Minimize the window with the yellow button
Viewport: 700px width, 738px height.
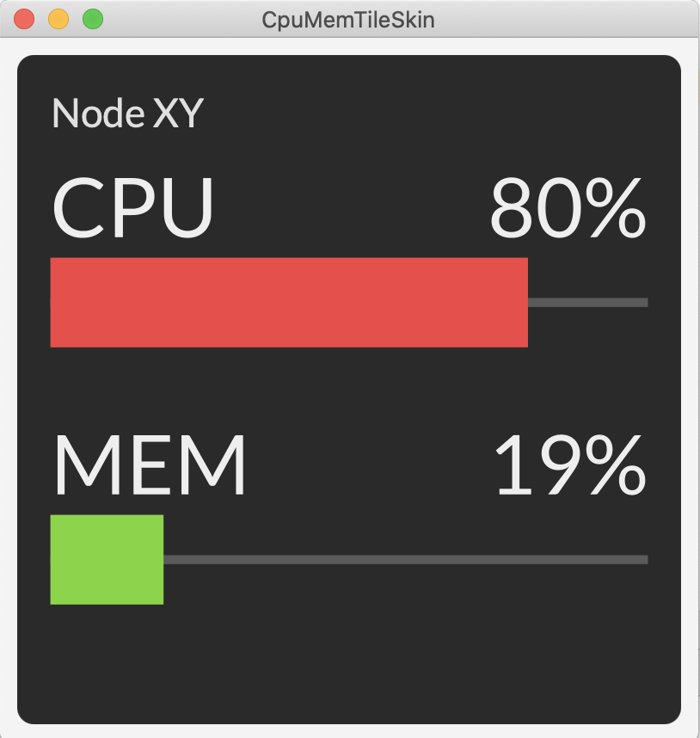point(58,19)
